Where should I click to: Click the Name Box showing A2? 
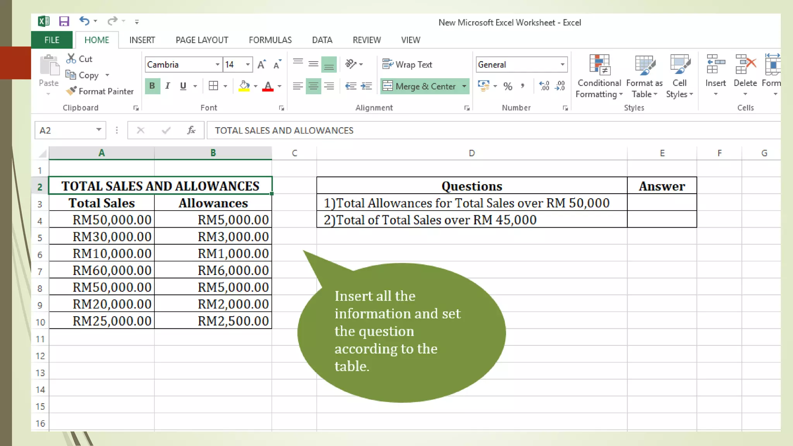point(70,130)
